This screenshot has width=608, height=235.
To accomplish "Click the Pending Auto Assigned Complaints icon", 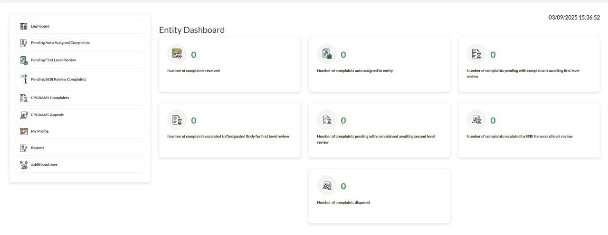I will 23,43.
